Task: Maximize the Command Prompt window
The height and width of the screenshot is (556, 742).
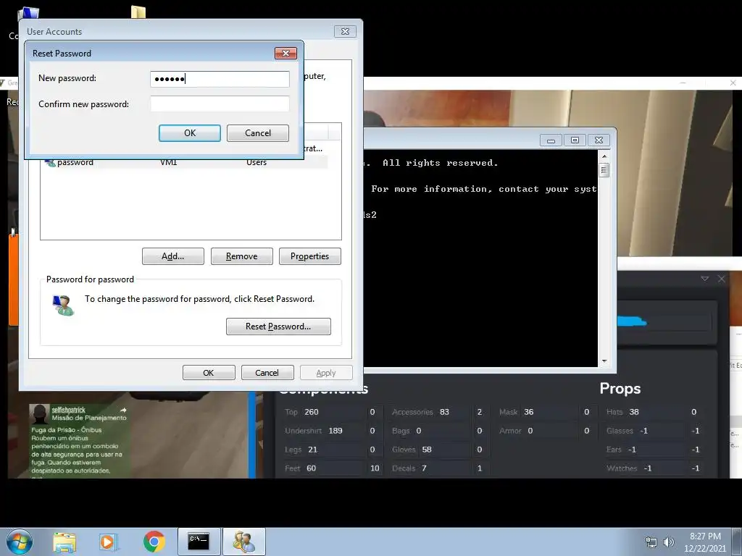Action: point(575,140)
